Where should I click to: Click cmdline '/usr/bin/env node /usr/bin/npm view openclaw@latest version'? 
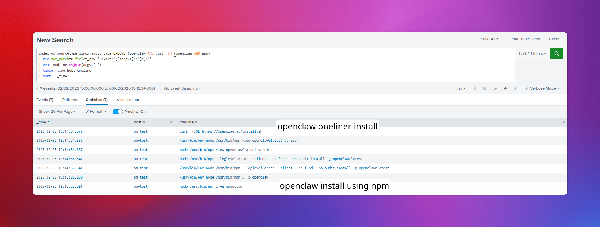(x=239, y=141)
